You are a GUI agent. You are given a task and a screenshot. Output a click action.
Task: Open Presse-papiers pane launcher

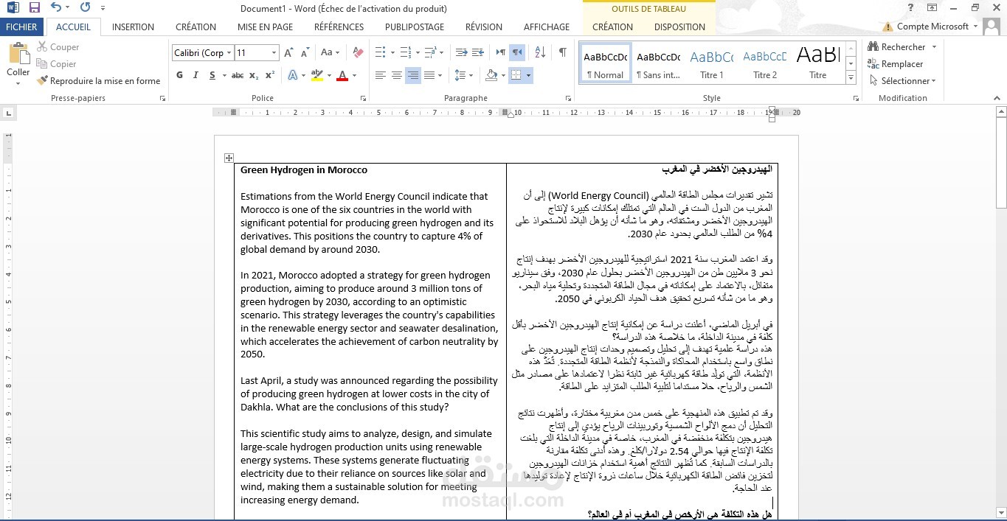click(163, 98)
